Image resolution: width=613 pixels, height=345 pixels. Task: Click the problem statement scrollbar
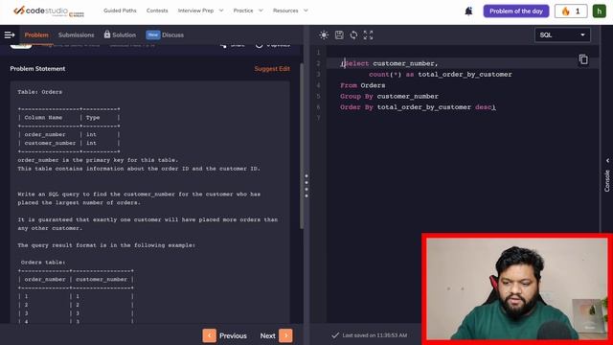click(302, 146)
